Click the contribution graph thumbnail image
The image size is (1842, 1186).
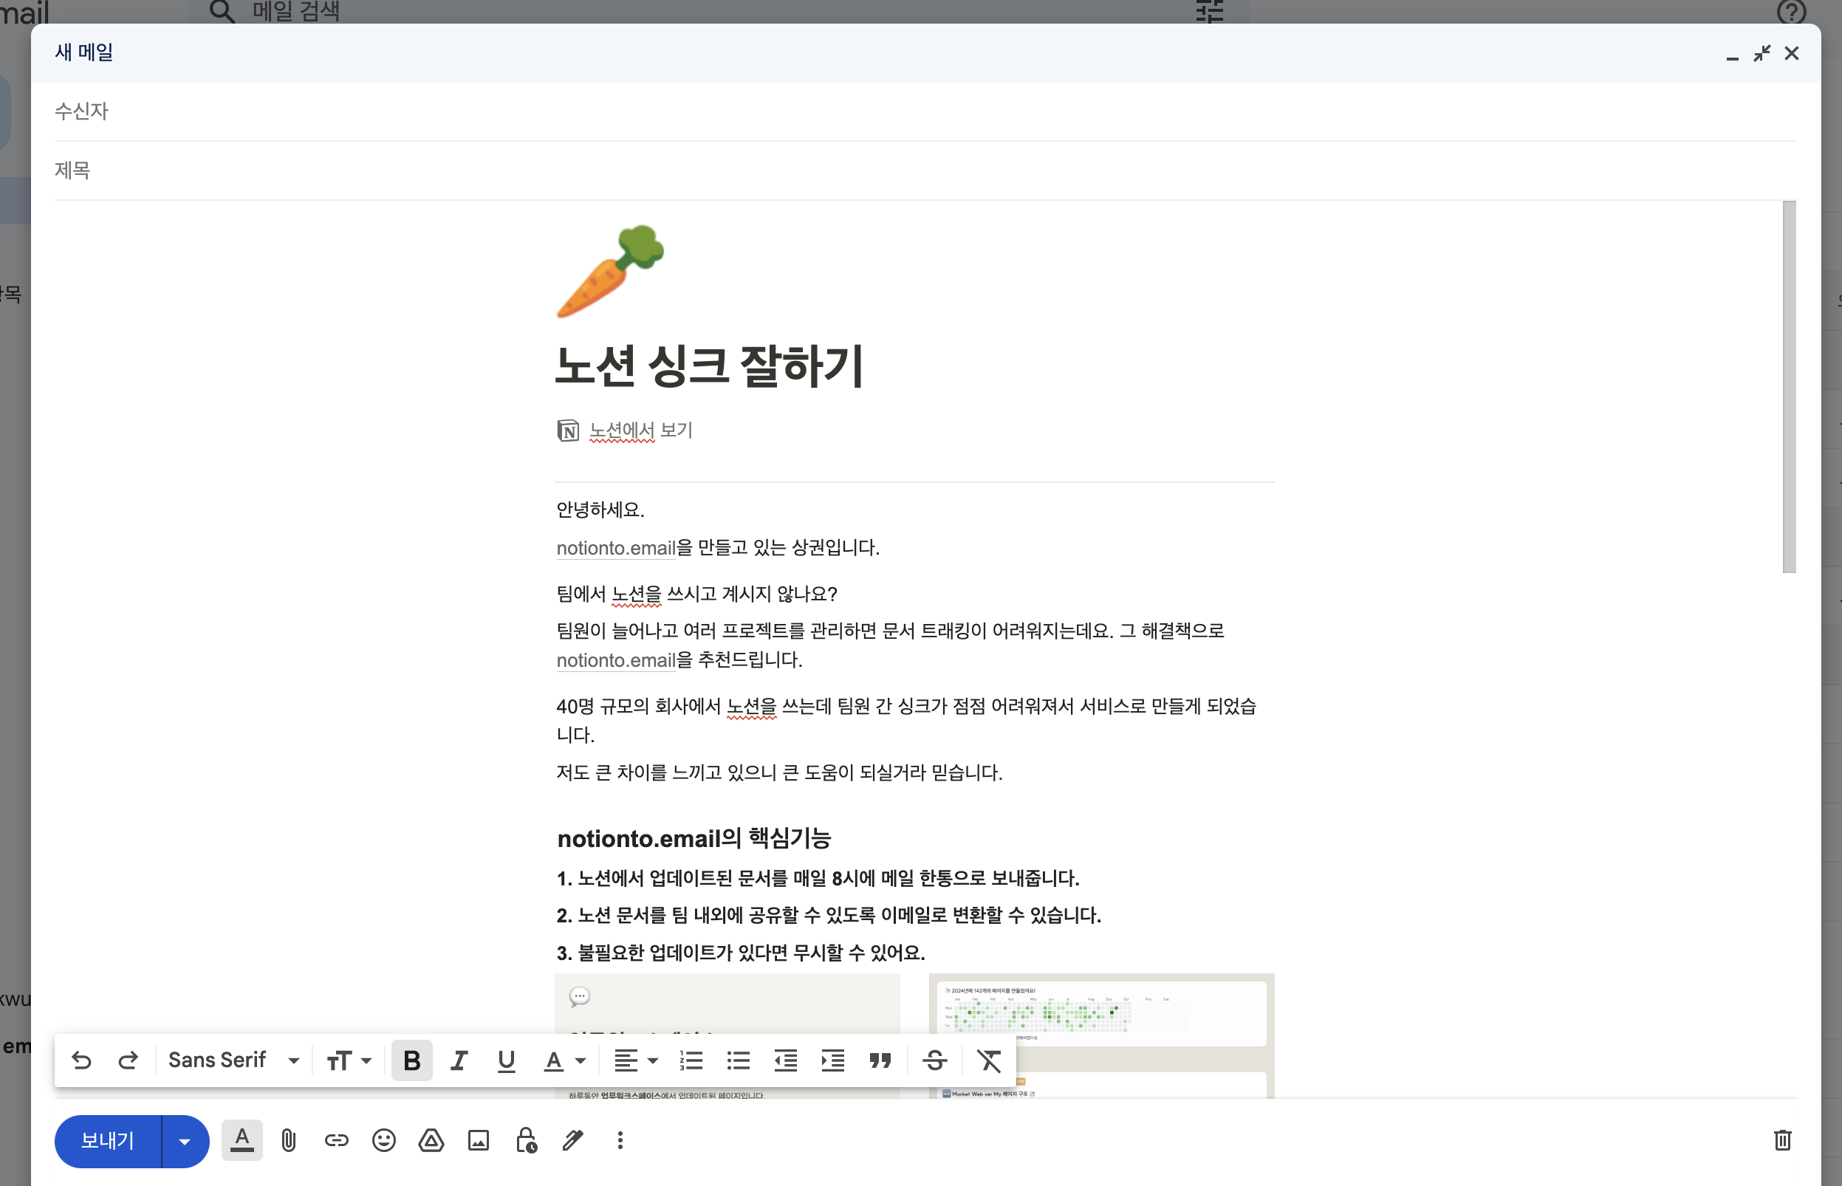coord(1101,1035)
